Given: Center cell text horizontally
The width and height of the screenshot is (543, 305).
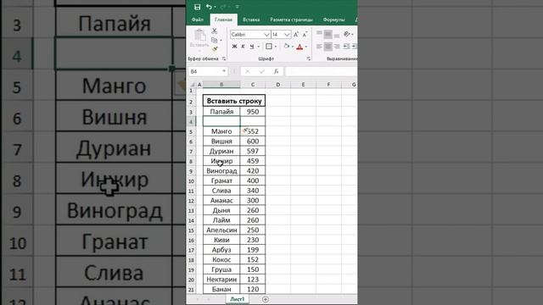Looking at the screenshot, I should [327, 47].
